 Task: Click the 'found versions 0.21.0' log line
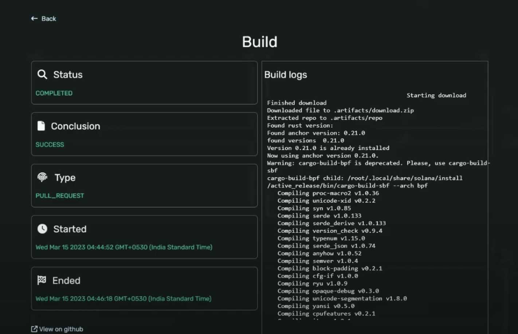pyautogui.click(x=305, y=140)
